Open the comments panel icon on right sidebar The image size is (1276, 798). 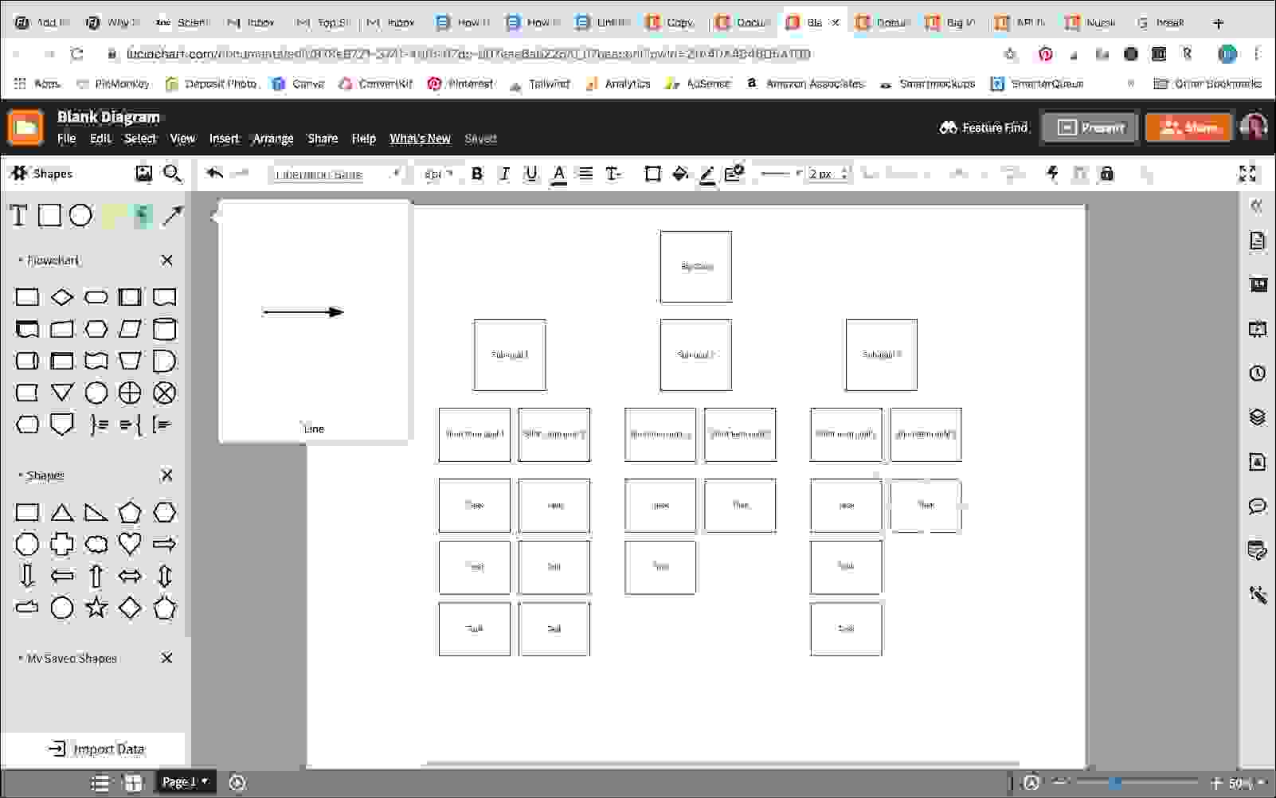pyautogui.click(x=1257, y=506)
